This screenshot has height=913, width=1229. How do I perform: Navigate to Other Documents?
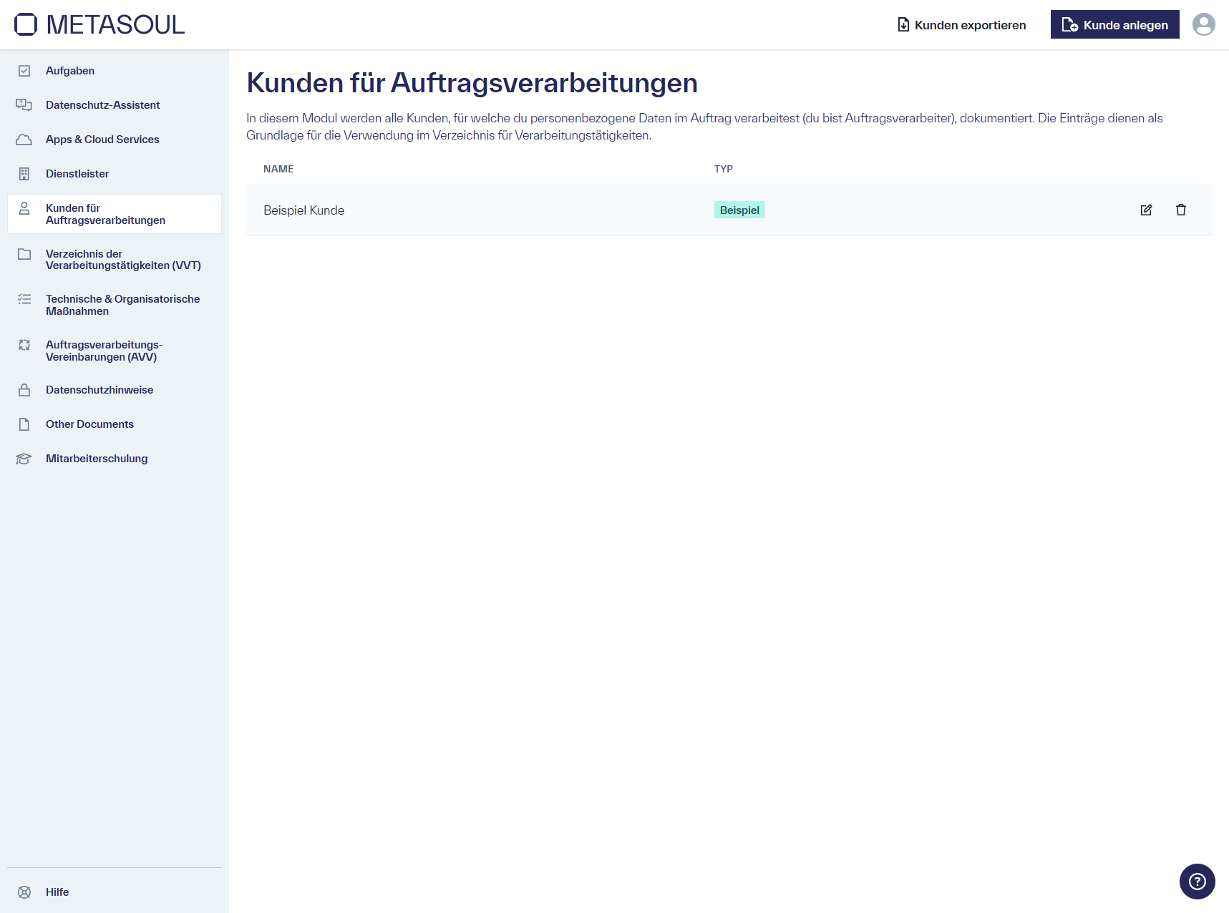89,424
